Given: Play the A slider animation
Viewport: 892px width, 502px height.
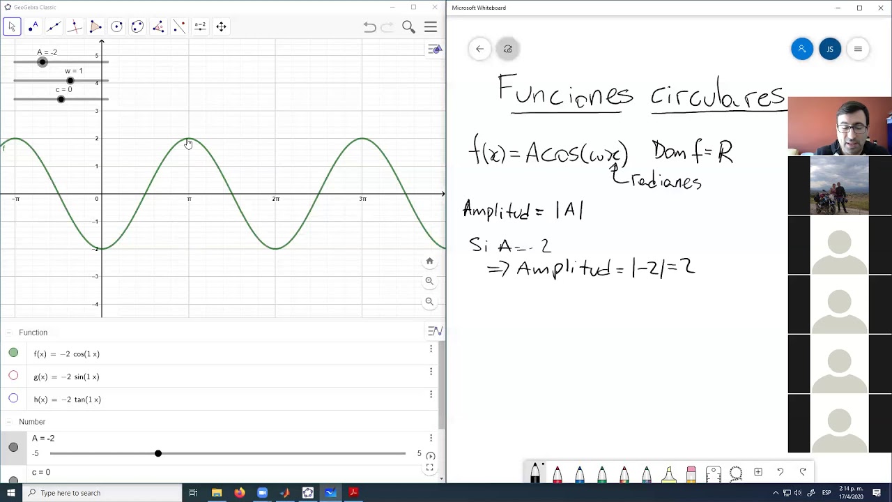Looking at the screenshot, I should tap(430, 455).
